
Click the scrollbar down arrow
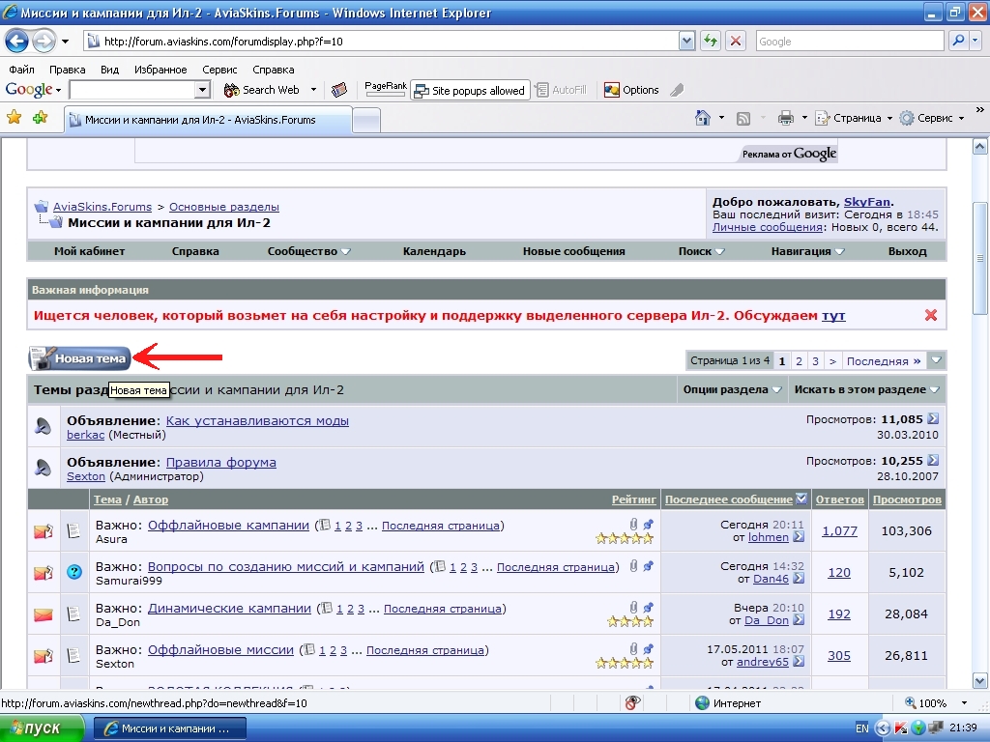tap(980, 681)
